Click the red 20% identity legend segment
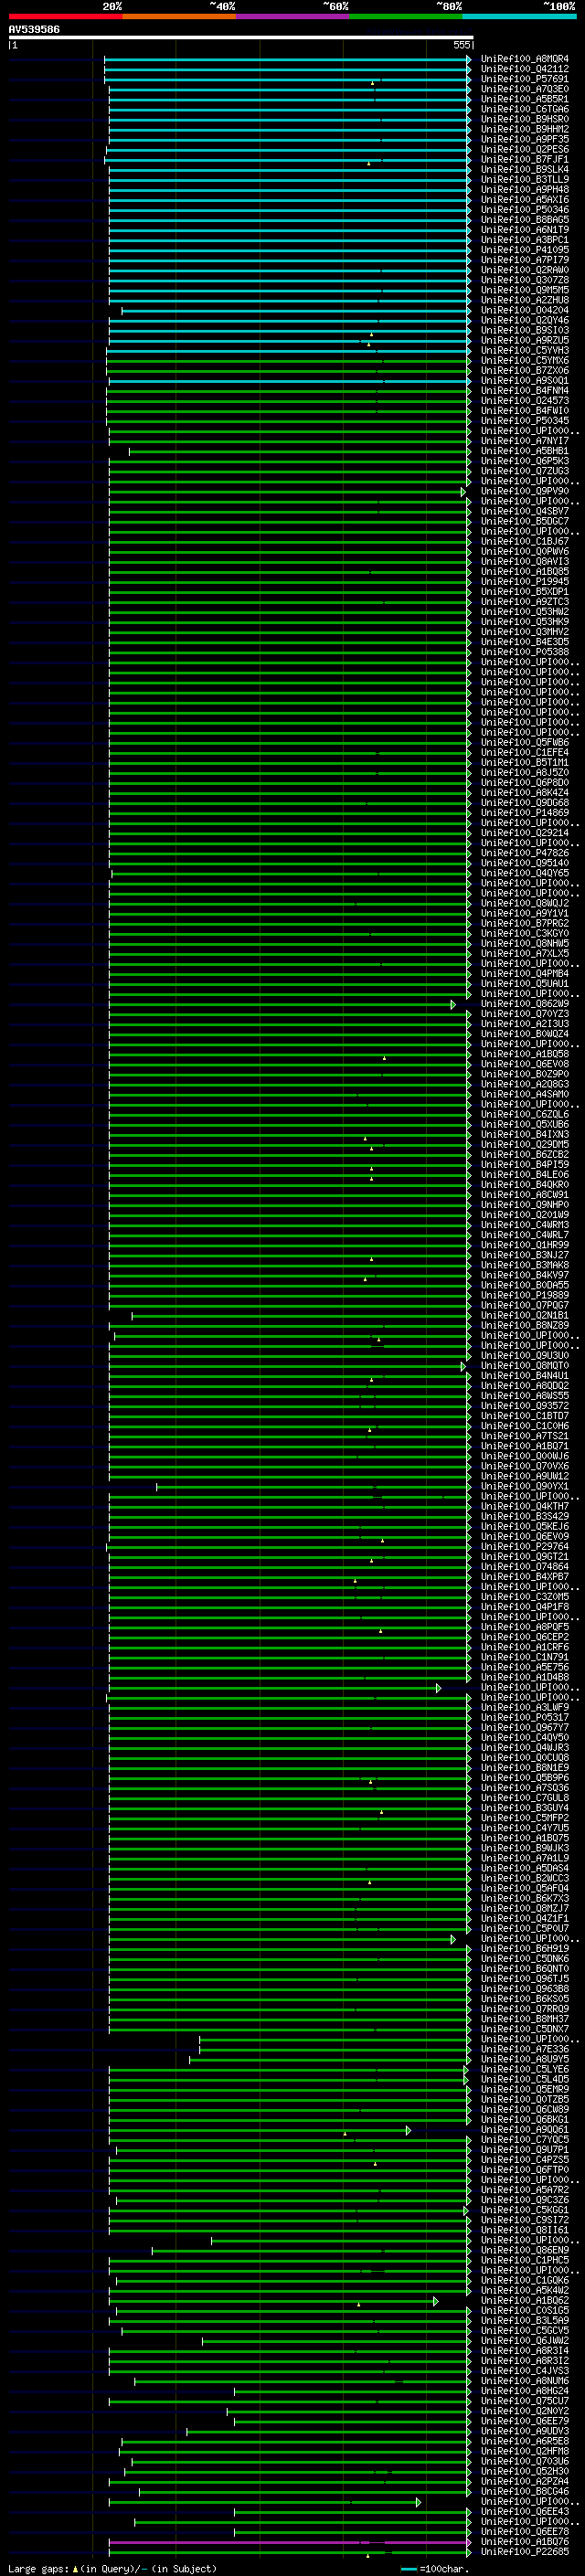The height and width of the screenshot is (2576, 585). click(65, 16)
